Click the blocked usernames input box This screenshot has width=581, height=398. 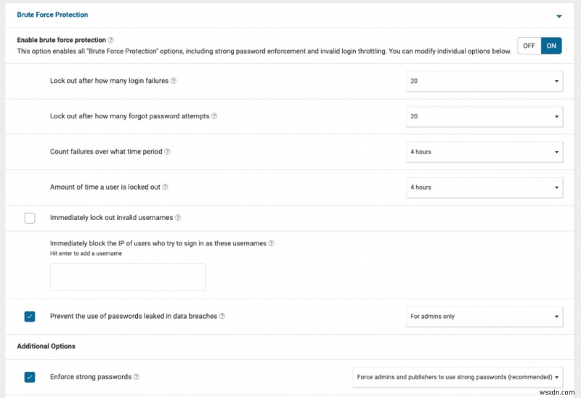click(x=128, y=277)
